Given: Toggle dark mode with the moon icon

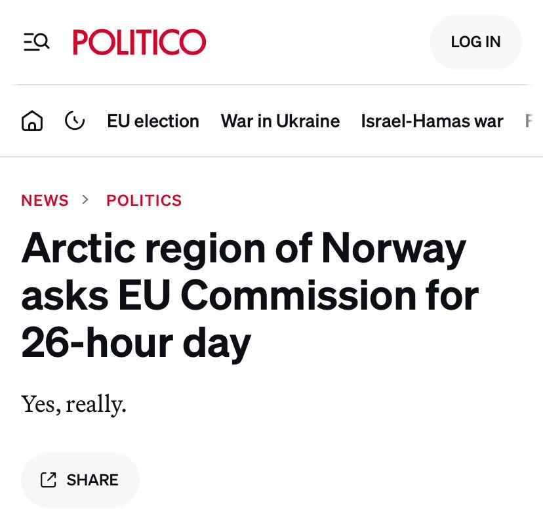Looking at the screenshot, I should click(x=75, y=121).
